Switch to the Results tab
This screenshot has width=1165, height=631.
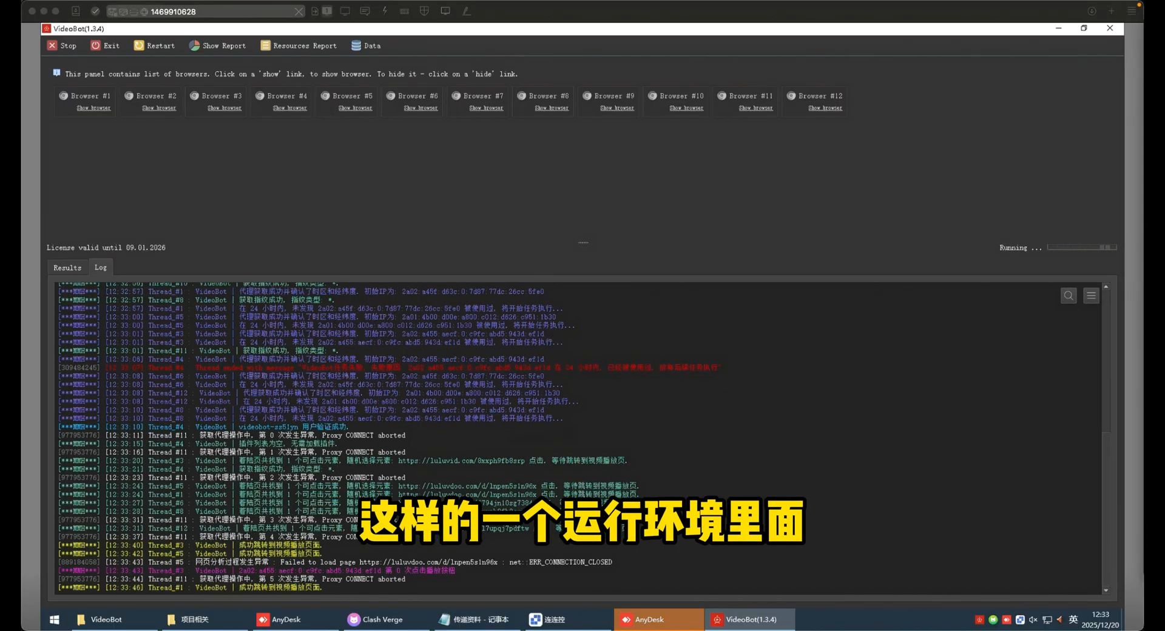click(x=67, y=268)
